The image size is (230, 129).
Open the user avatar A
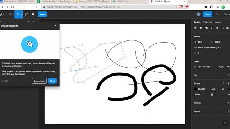click(198, 14)
